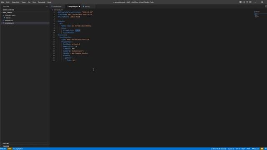Click the Go Live status bar button
Screen dimensions: 267x150
(255, 149)
